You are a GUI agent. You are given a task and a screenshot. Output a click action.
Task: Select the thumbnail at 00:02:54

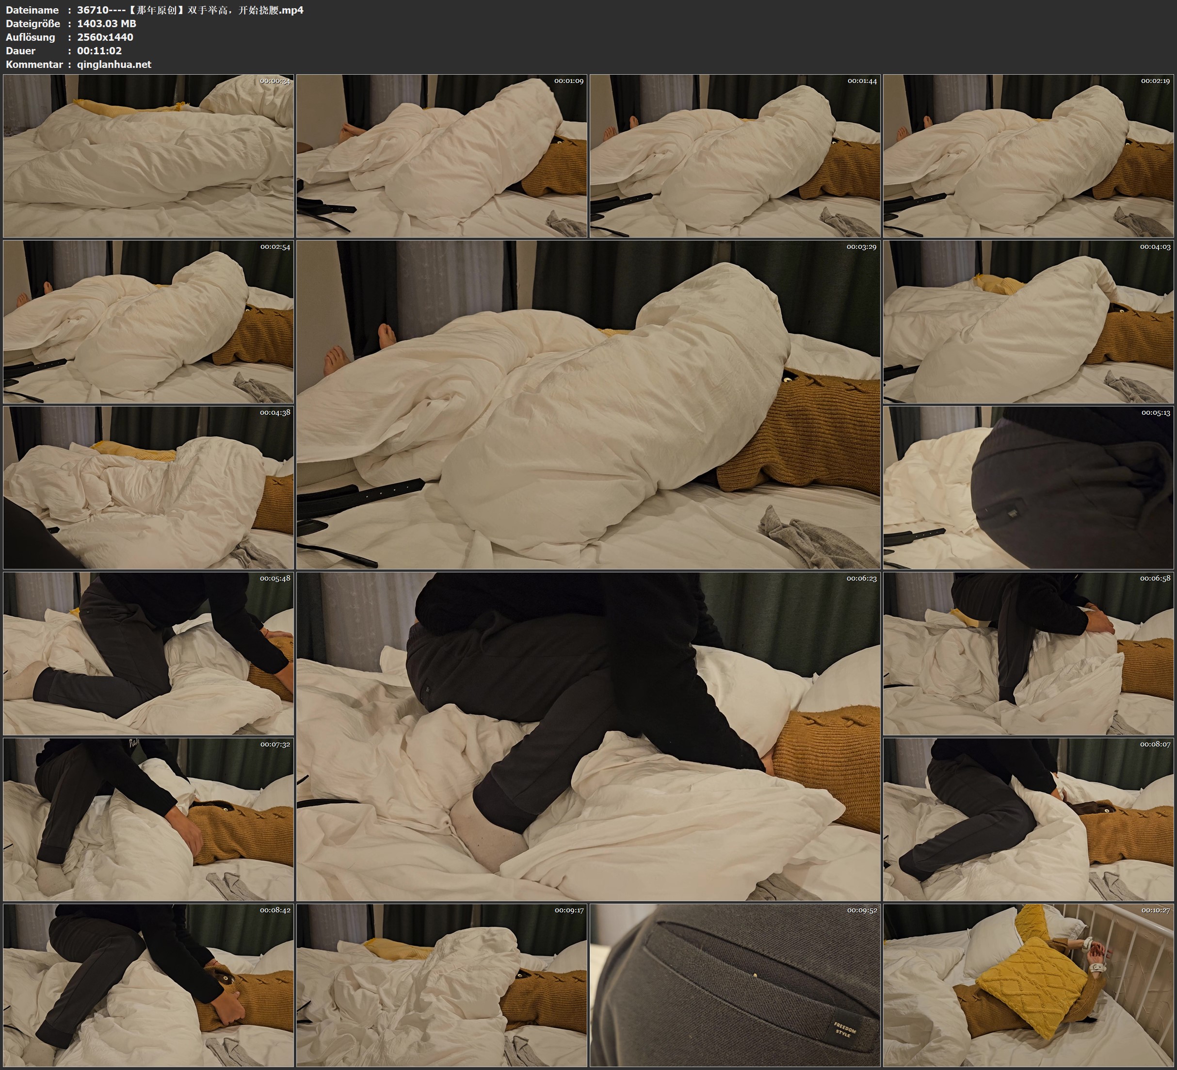click(x=148, y=322)
